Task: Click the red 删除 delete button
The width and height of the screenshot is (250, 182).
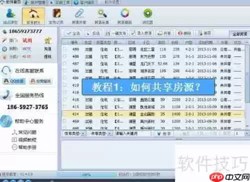Action: pyautogui.click(x=184, y=33)
